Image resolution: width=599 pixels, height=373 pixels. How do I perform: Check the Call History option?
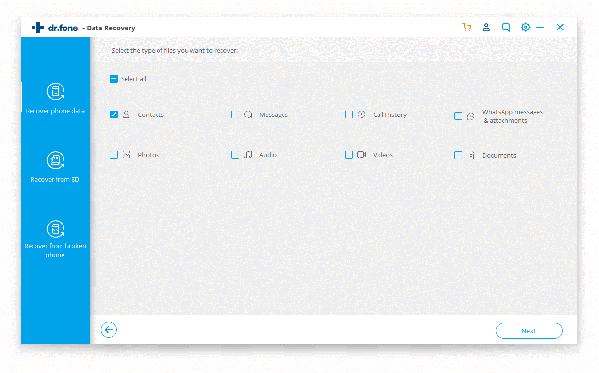[x=349, y=115]
